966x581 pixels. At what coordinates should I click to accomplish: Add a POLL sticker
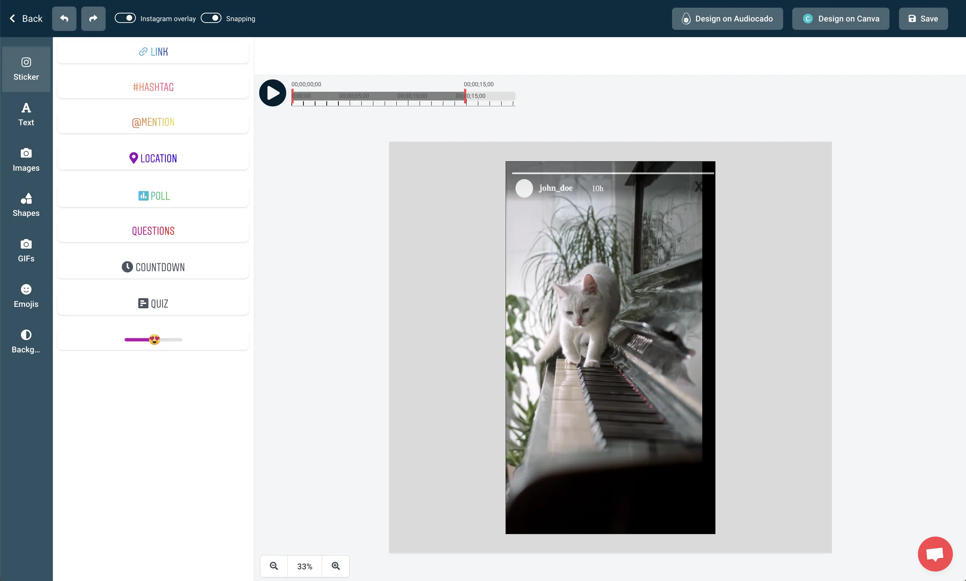(x=153, y=196)
